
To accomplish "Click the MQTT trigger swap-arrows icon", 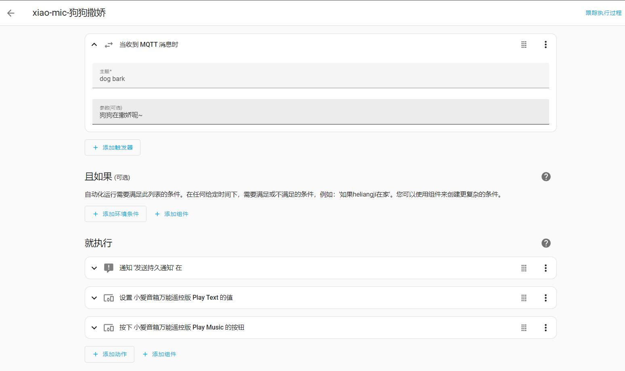I will pyautogui.click(x=109, y=45).
